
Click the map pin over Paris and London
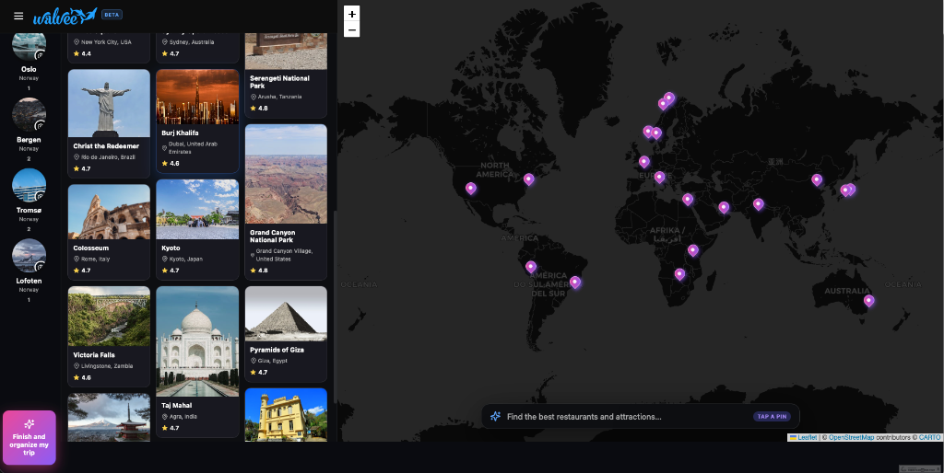pyautogui.click(x=644, y=162)
